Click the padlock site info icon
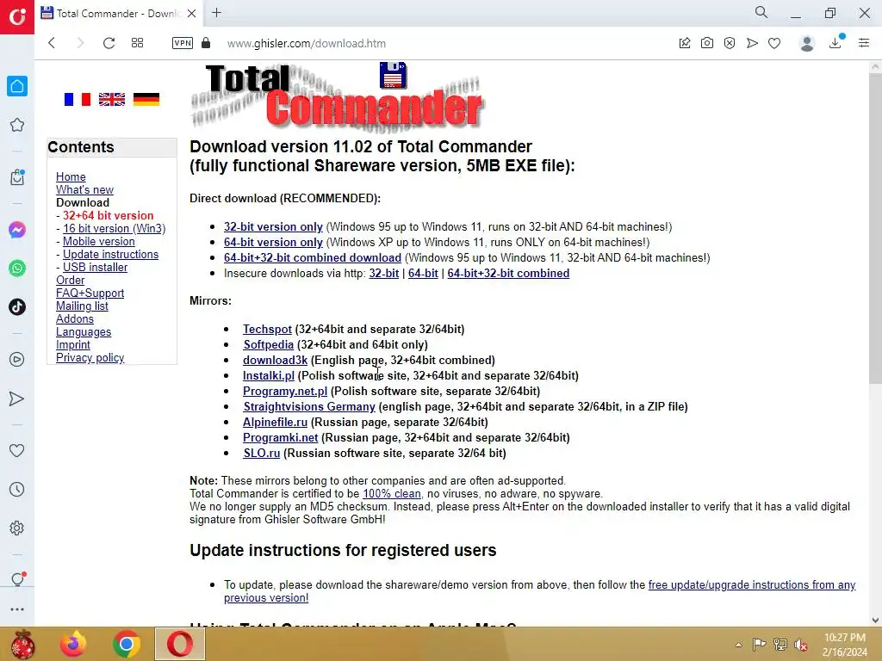The width and height of the screenshot is (882, 661). click(x=206, y=43)
